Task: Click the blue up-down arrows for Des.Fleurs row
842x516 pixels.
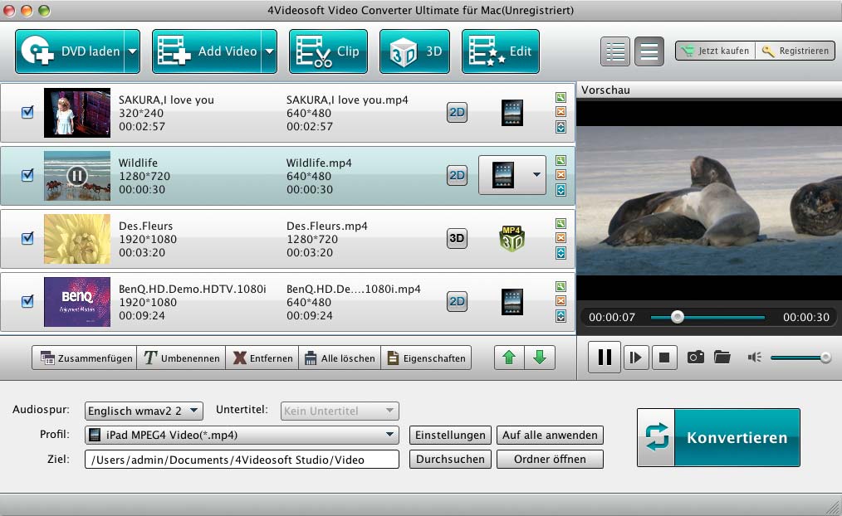Action: (x=561, y=253)
